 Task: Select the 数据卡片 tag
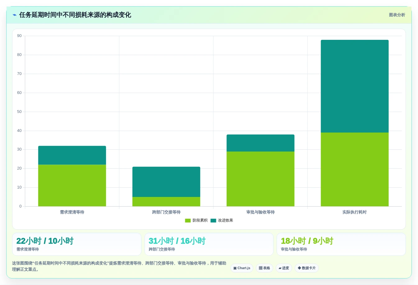(306, 268)
